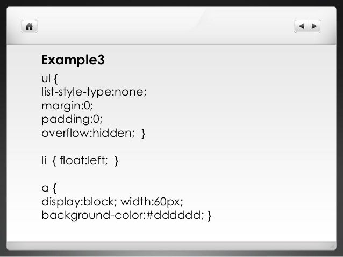The height and width of the screenshot is (257, 343).
Task: Click the padding:0; text line
Action: point(72,120)
